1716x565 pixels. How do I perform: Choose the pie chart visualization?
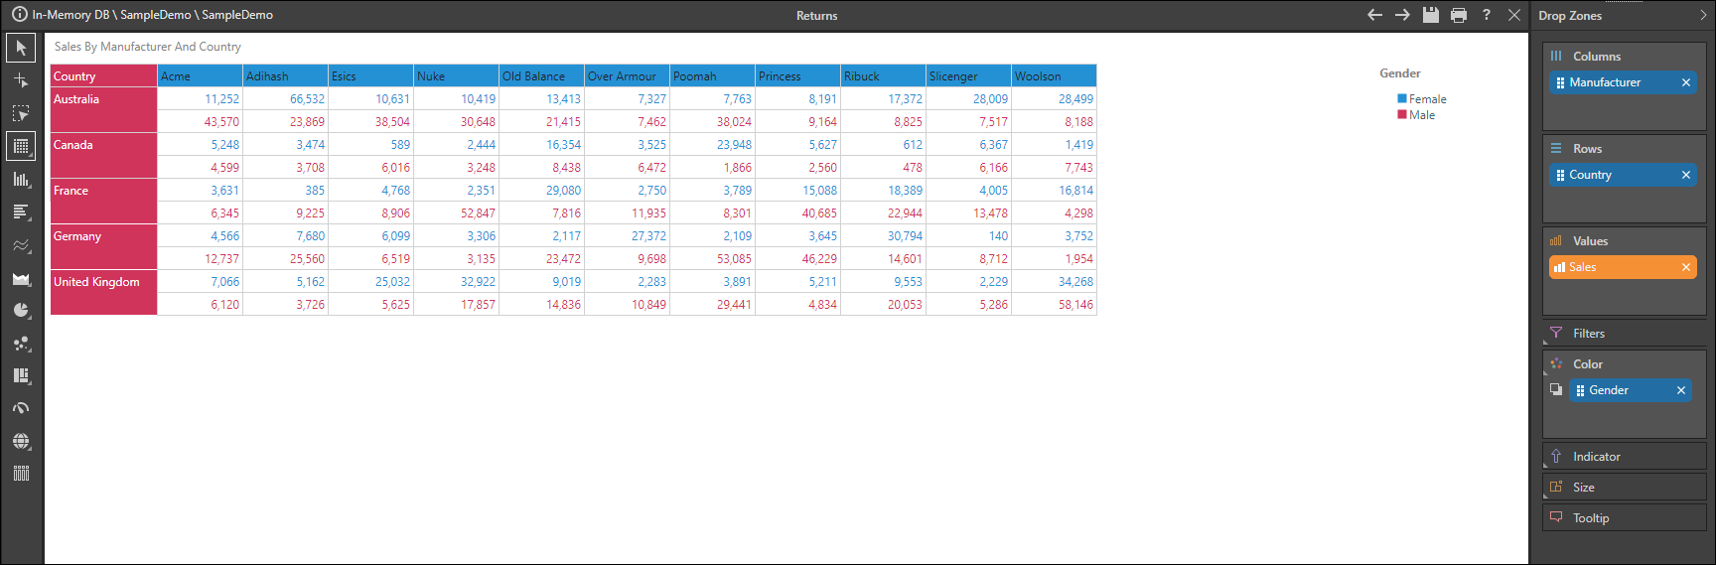coord(21,310)
